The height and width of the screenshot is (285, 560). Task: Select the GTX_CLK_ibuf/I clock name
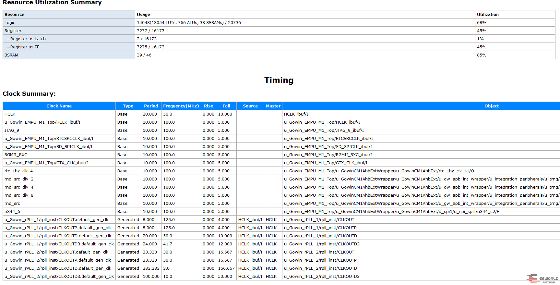[x=59, y=163]
